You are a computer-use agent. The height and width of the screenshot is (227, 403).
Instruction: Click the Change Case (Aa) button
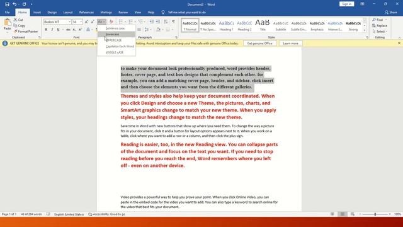(101, 22)
